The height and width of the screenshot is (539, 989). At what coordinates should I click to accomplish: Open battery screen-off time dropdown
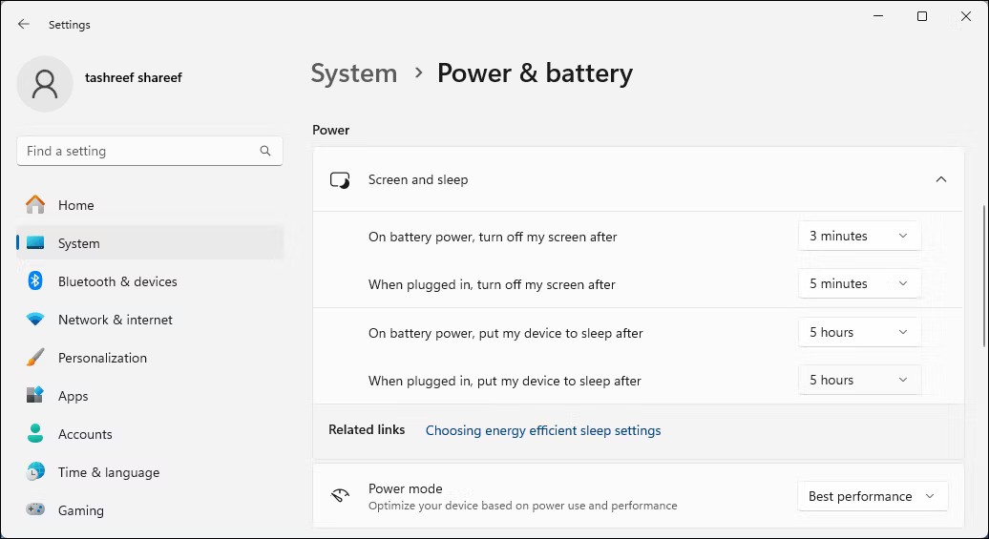coord(859,236)
